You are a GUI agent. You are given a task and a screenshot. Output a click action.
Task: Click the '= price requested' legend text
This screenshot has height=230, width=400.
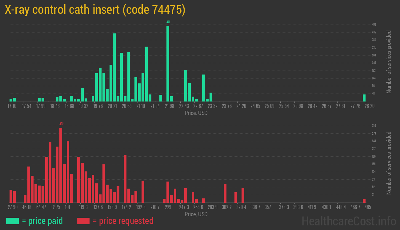pos(123,221)
